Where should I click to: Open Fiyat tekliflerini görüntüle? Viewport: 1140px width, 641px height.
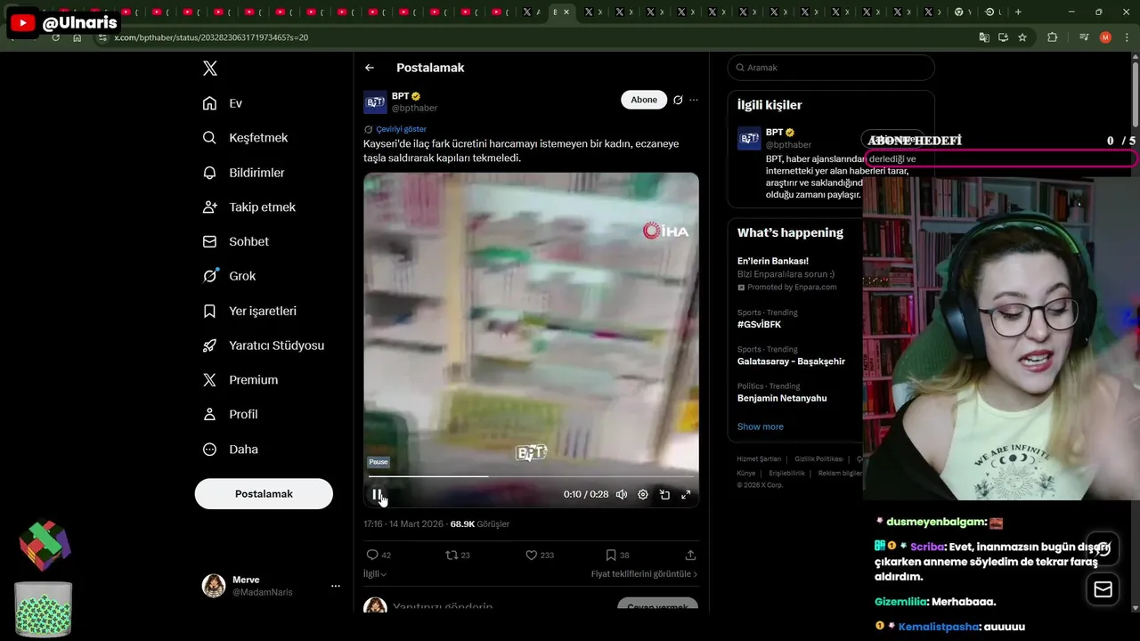coord(644,574)
